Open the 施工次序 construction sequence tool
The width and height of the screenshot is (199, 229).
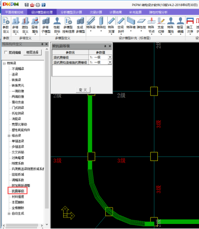[x=190, y=25]
